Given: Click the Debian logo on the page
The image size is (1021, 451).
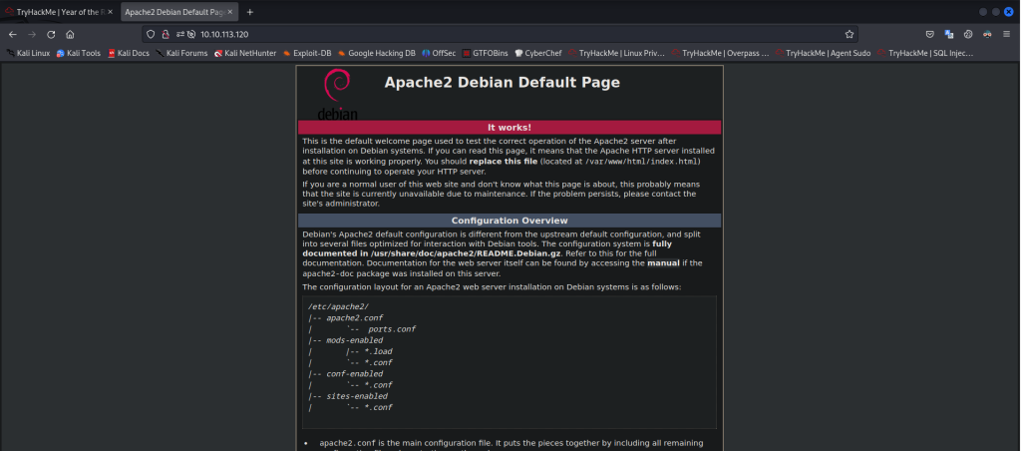Looking at the screenshot, I should [x=337, y=94].
